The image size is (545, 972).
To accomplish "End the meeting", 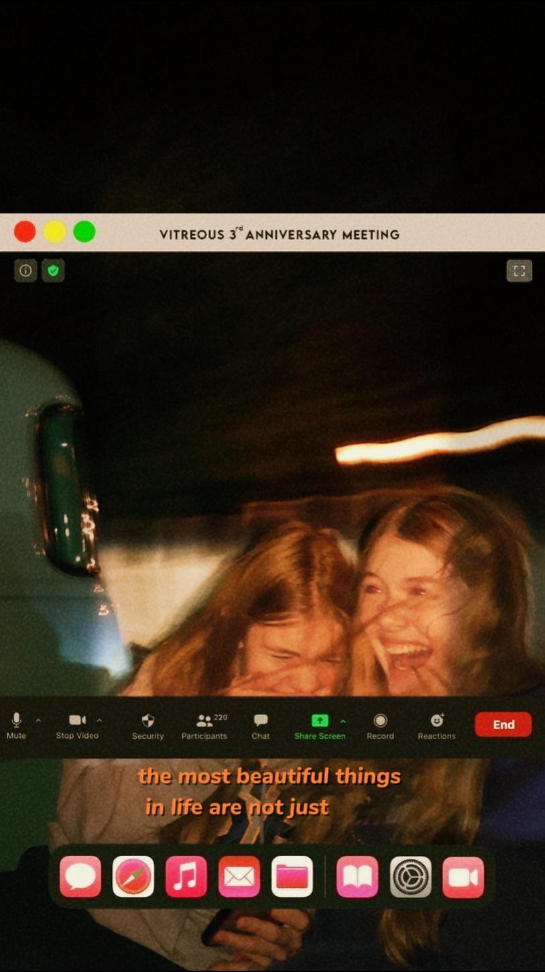I will 503,724.
